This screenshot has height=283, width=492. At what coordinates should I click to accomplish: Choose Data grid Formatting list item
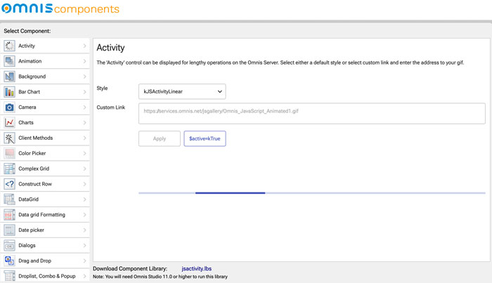45,215
